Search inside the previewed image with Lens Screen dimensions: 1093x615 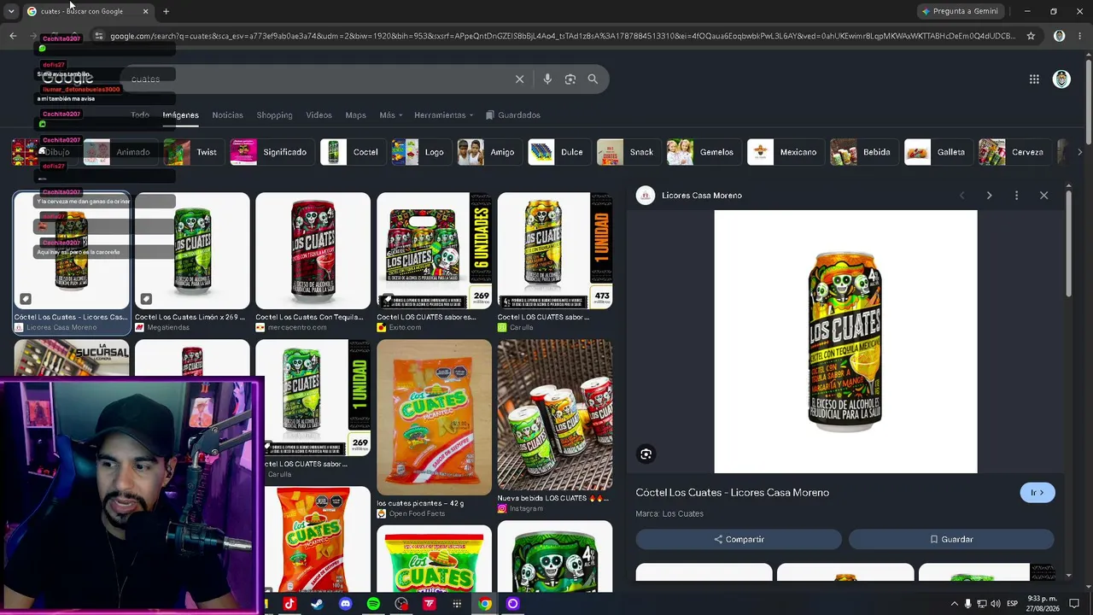(646, 454)
